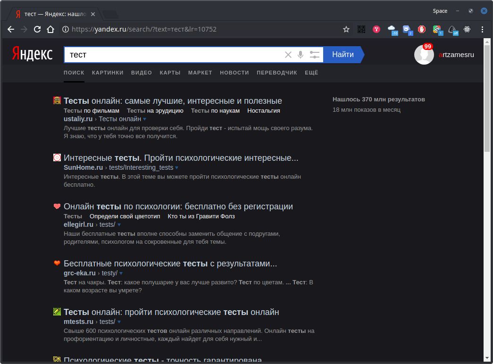Open 'Кто ты из Гравити Фолз' sitelink
The width and height of the screenshot is (493, 364).
coord(201,216)
